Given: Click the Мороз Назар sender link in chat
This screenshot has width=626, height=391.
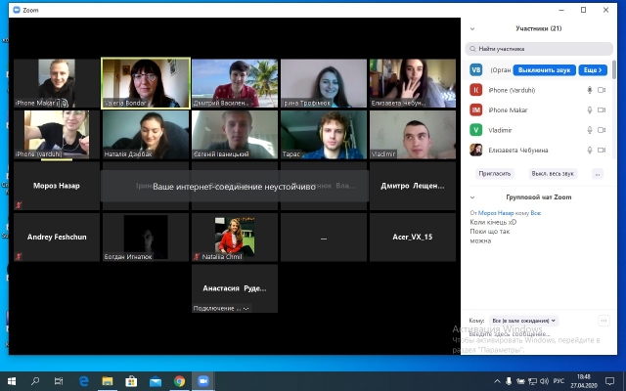Looking at the screenshot, I should (496, 213).
